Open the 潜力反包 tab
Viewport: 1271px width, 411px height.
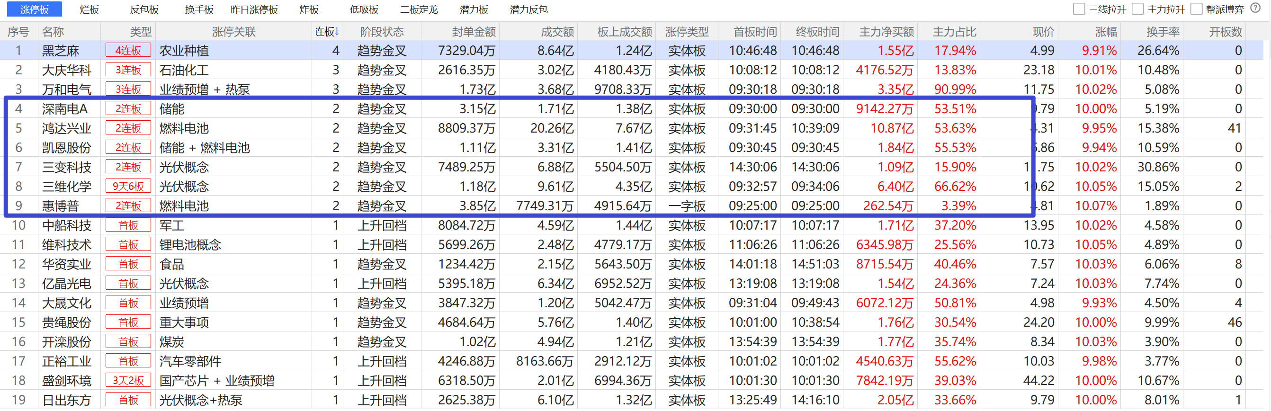pos(529,9)
